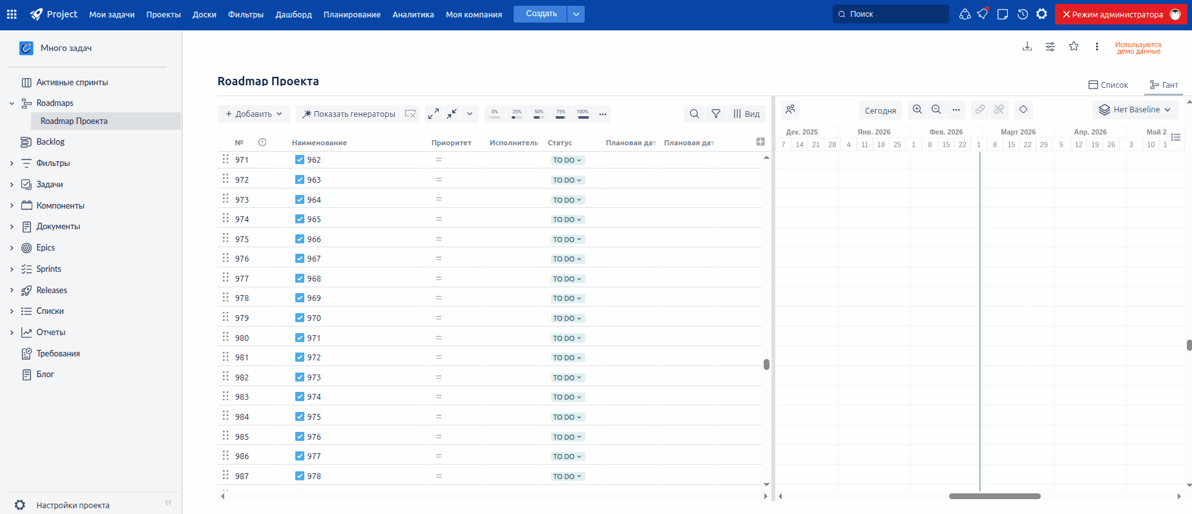
Task: Click the expand all rows icon
Action: click(x=434, y=114)
